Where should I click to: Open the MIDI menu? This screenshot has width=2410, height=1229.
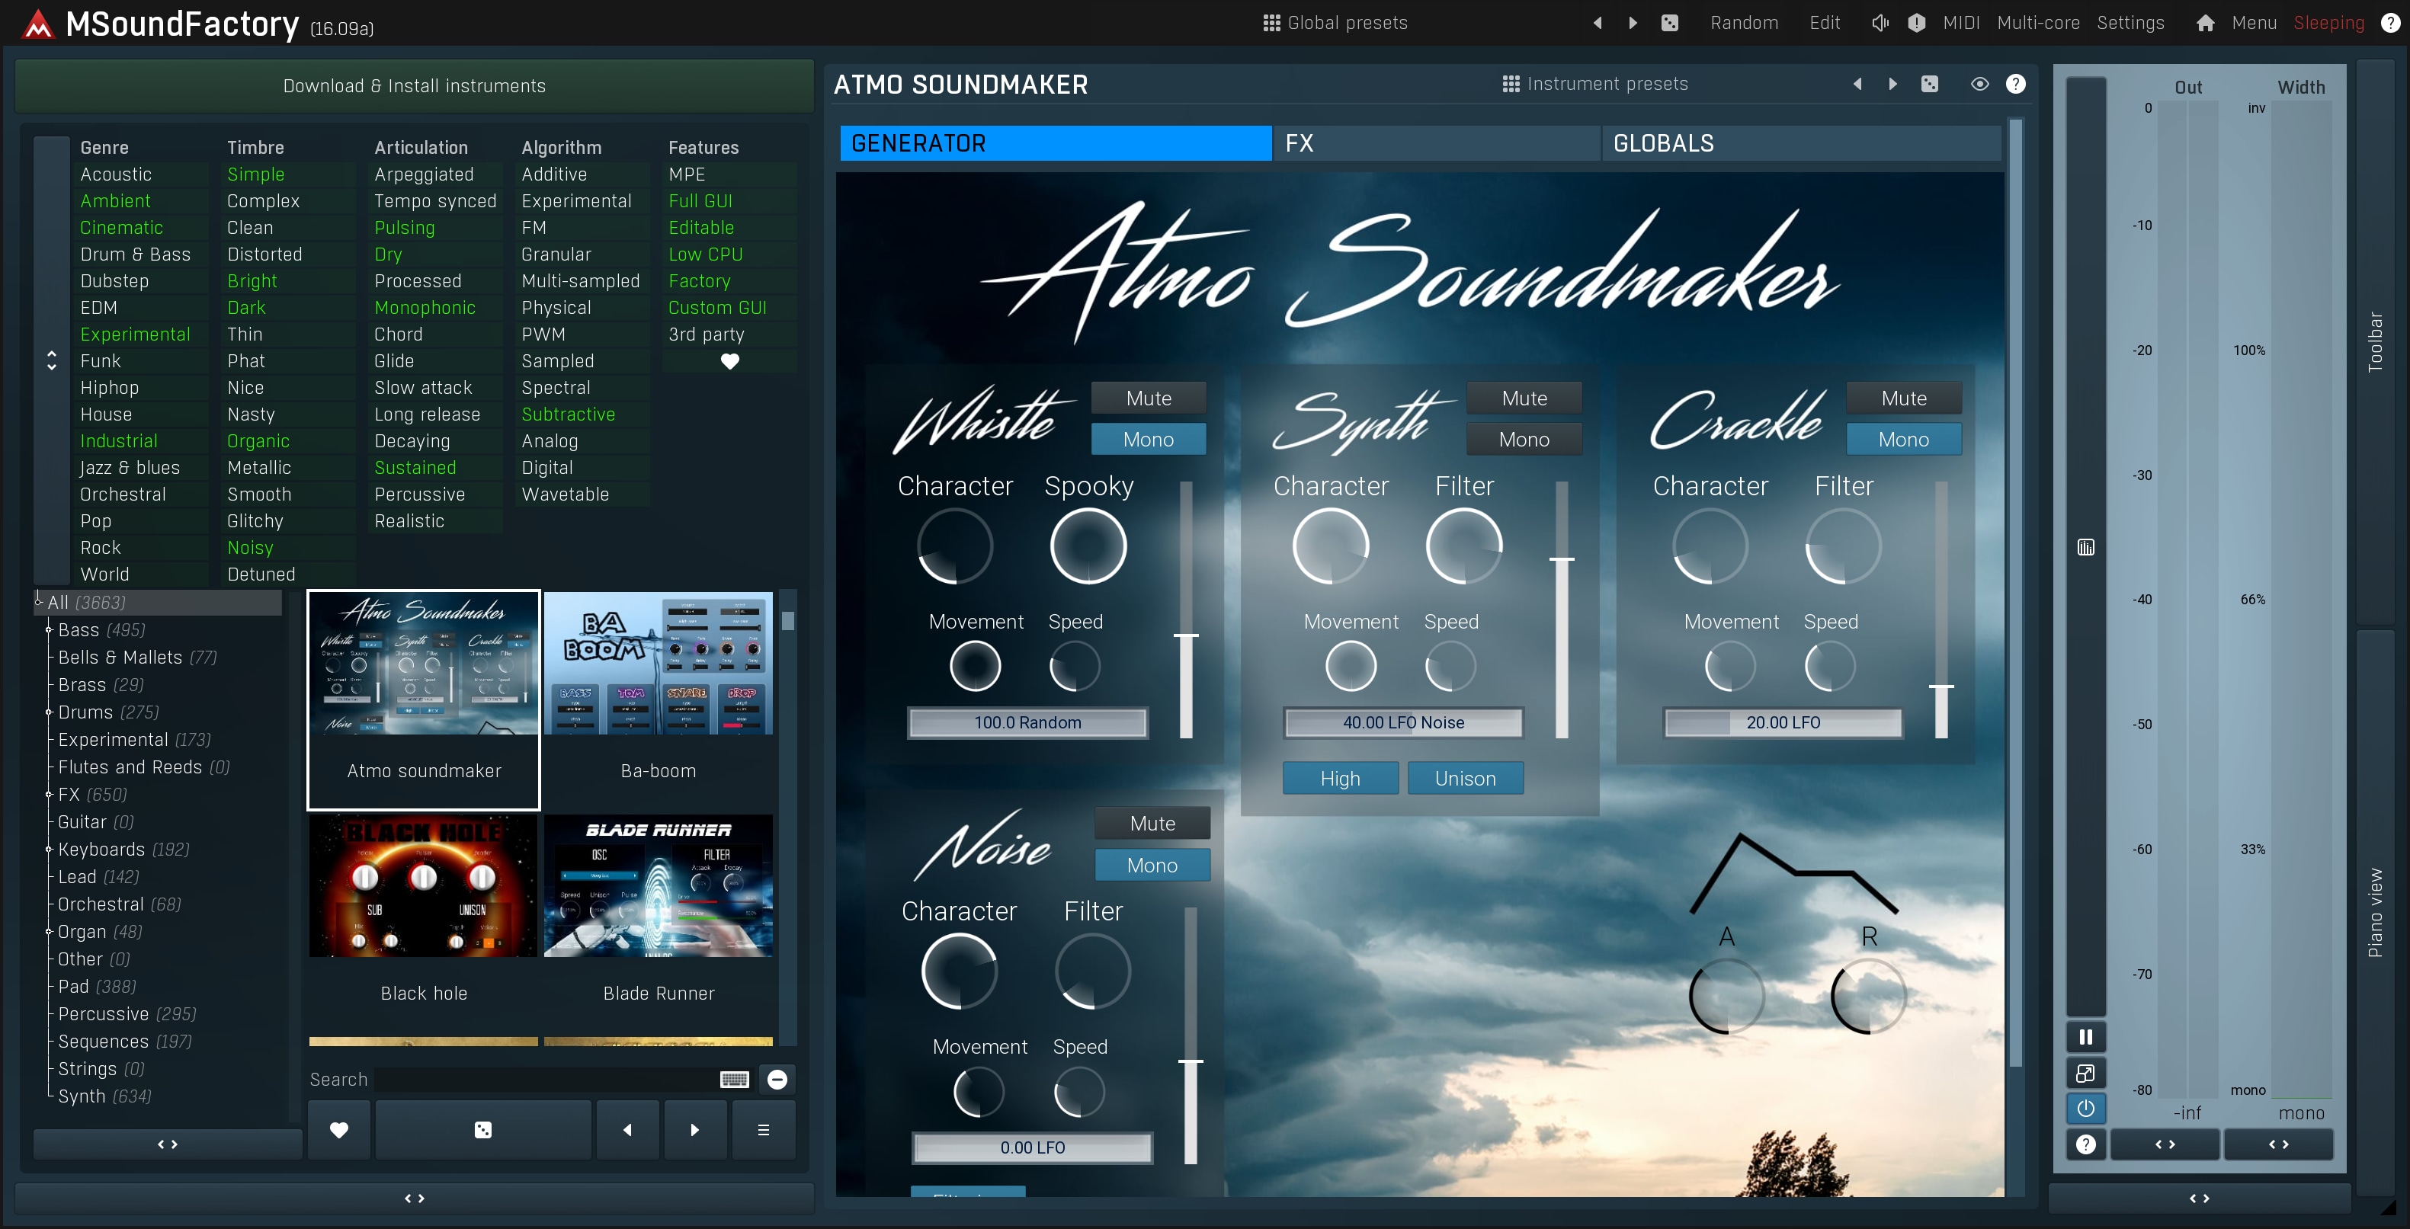pyautogui.click(x=1961, y=22)
